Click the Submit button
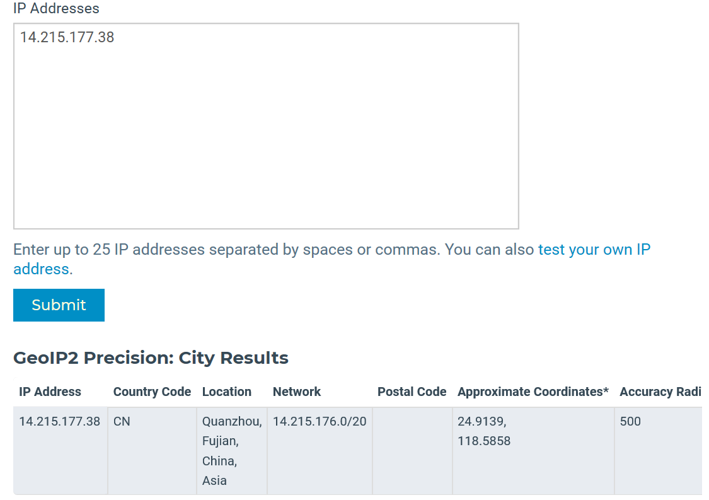The image size is (709, 500). [x=59, y=305]
